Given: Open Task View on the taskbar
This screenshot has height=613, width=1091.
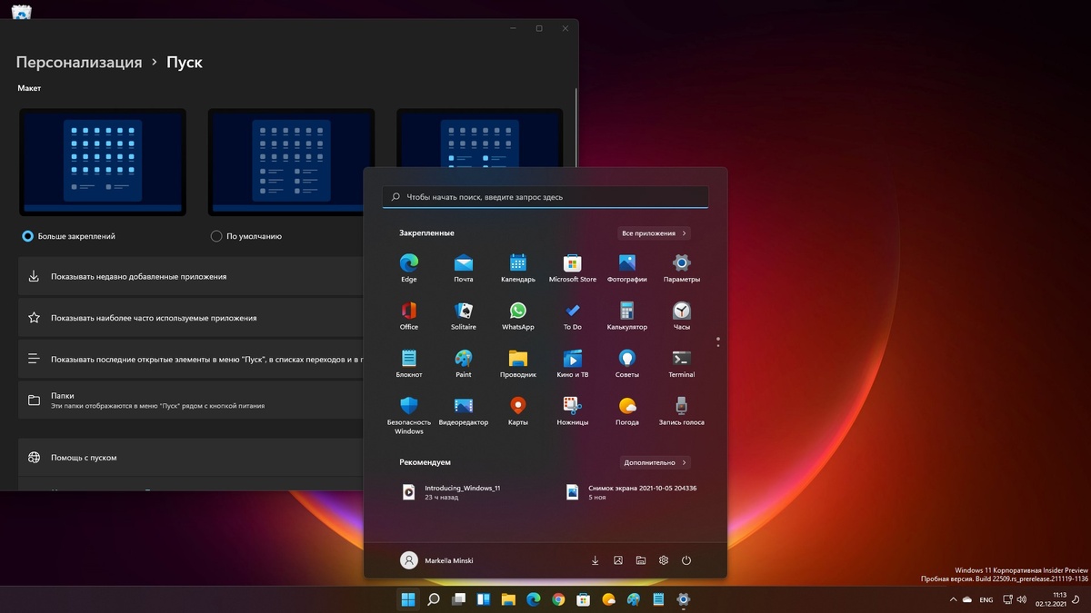Looking at the screenshot, I should click(x=459, y=599).
